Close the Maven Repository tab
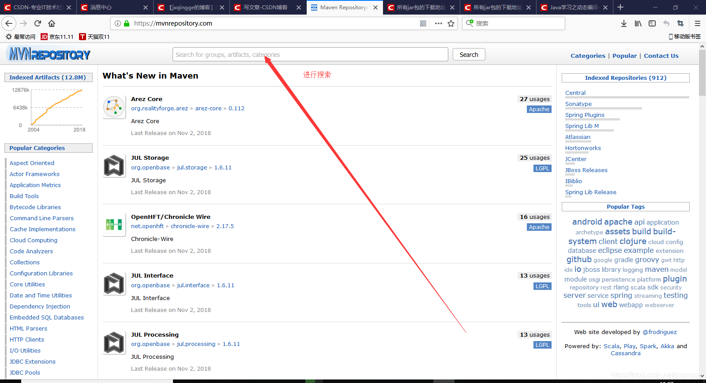The height and width of the screenshot is (383, 706). 376,8
